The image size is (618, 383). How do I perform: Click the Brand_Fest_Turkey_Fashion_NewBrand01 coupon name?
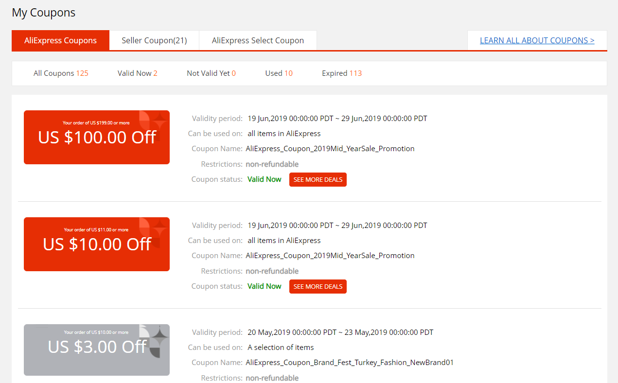[x=350, y=362]
